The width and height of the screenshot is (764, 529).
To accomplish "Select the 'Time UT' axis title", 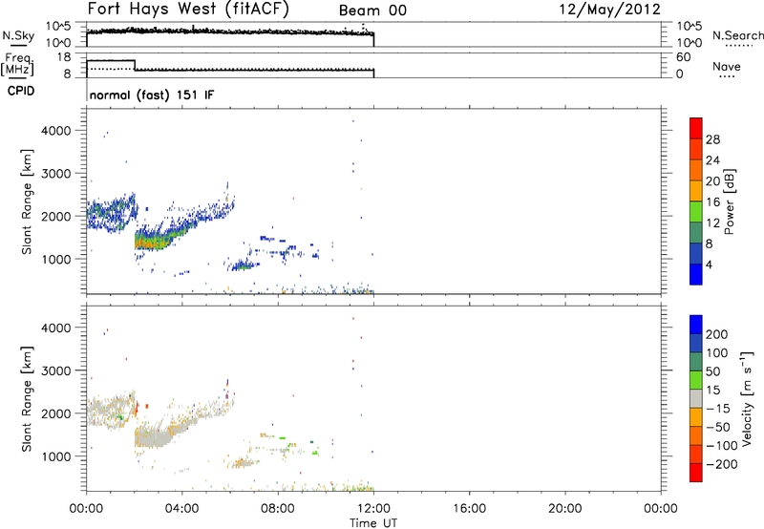I will 373,523.
